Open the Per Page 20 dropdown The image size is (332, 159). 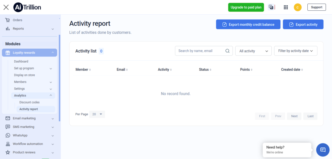click(97, 114)
